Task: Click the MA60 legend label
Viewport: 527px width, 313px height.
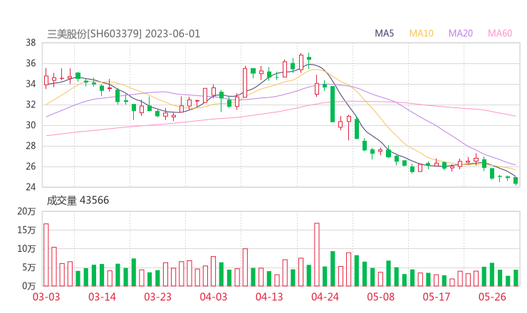Action: click(500, 33)
